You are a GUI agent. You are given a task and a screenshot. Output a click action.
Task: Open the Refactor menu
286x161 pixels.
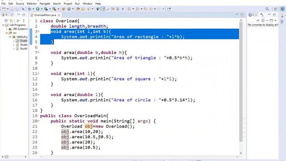click(32, 4)
